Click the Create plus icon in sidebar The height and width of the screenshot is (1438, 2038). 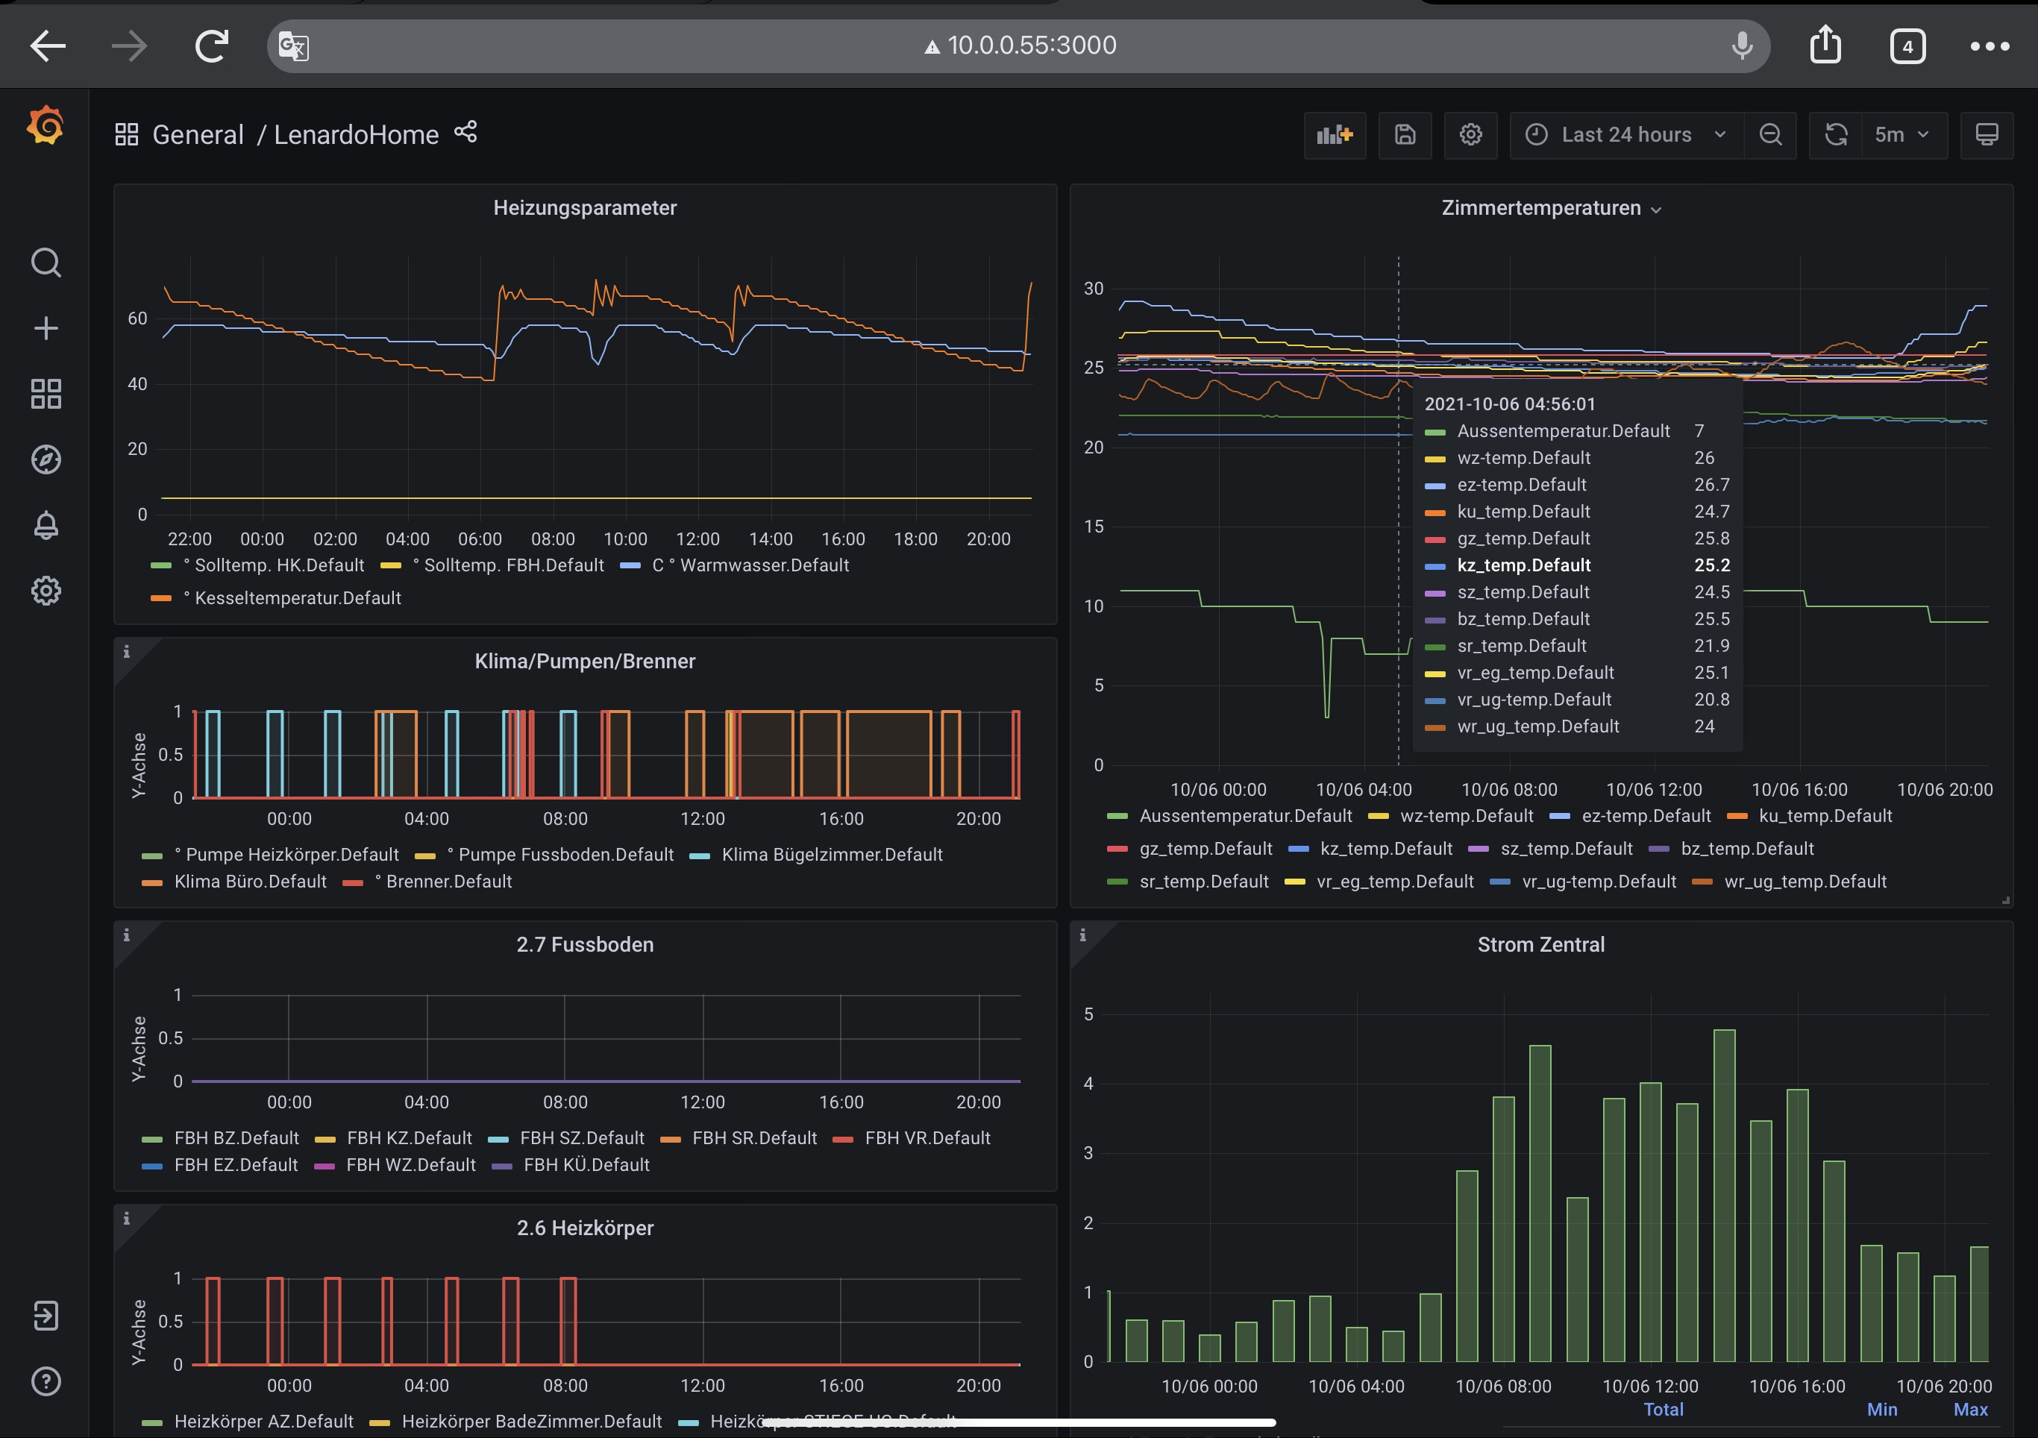[46, 328]
